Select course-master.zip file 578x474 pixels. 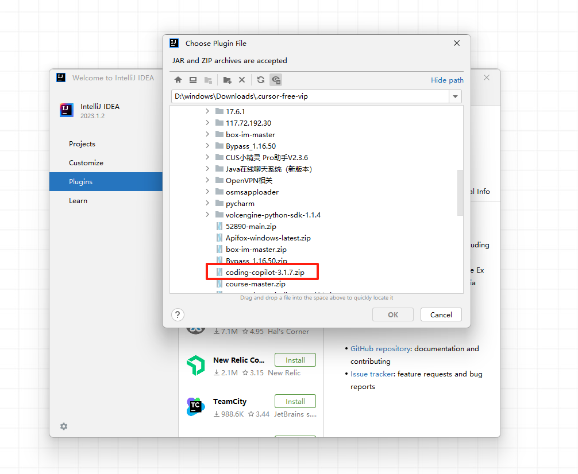pos(256,284)
